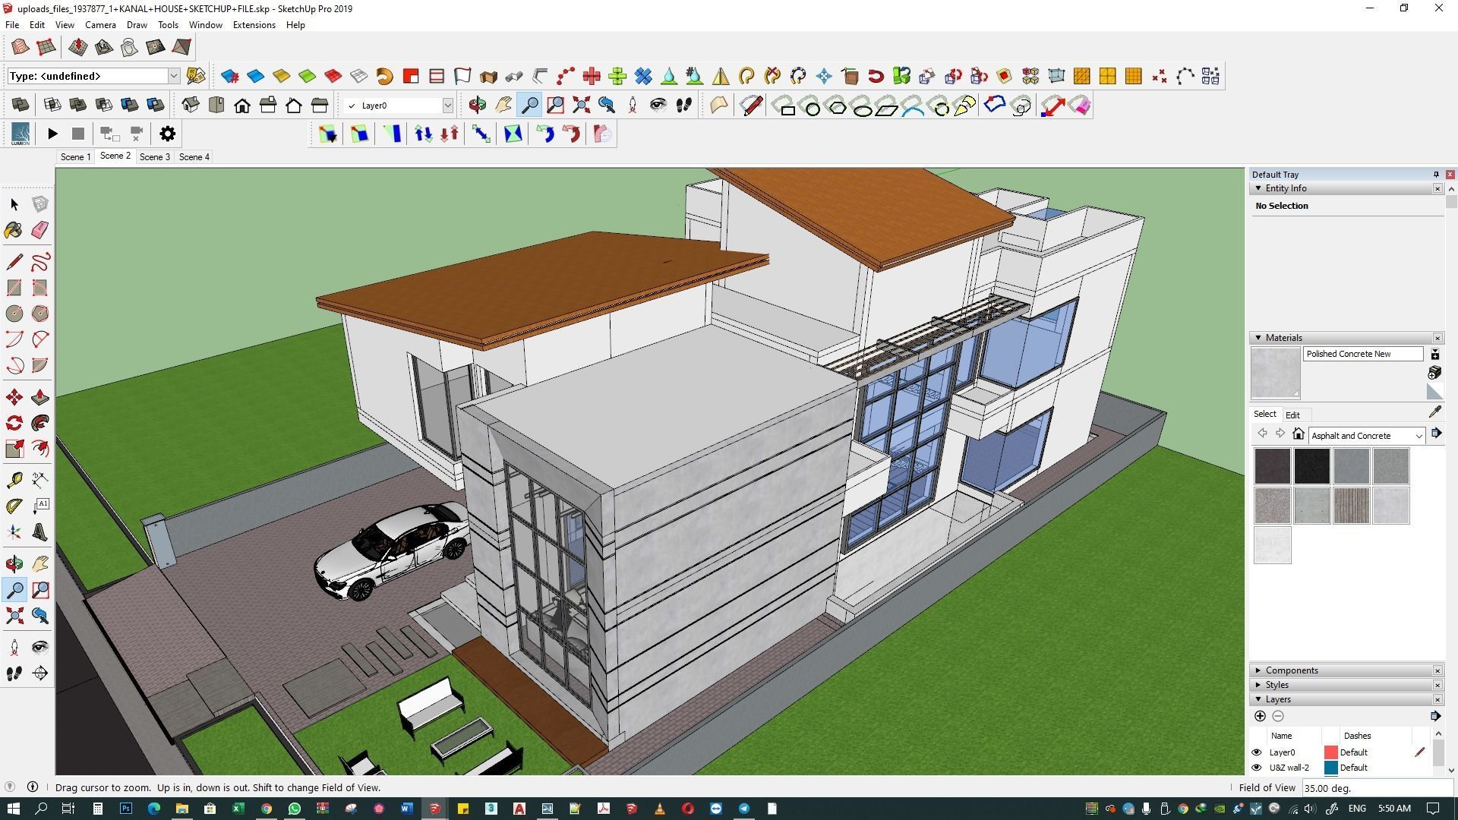
Task: Expand the Components panel
Action: tap(1258, 670)
